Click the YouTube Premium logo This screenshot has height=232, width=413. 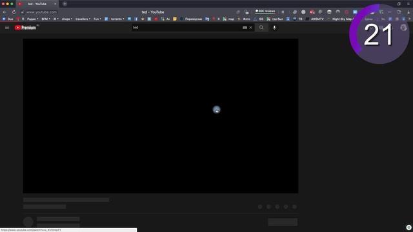(25, 28)
